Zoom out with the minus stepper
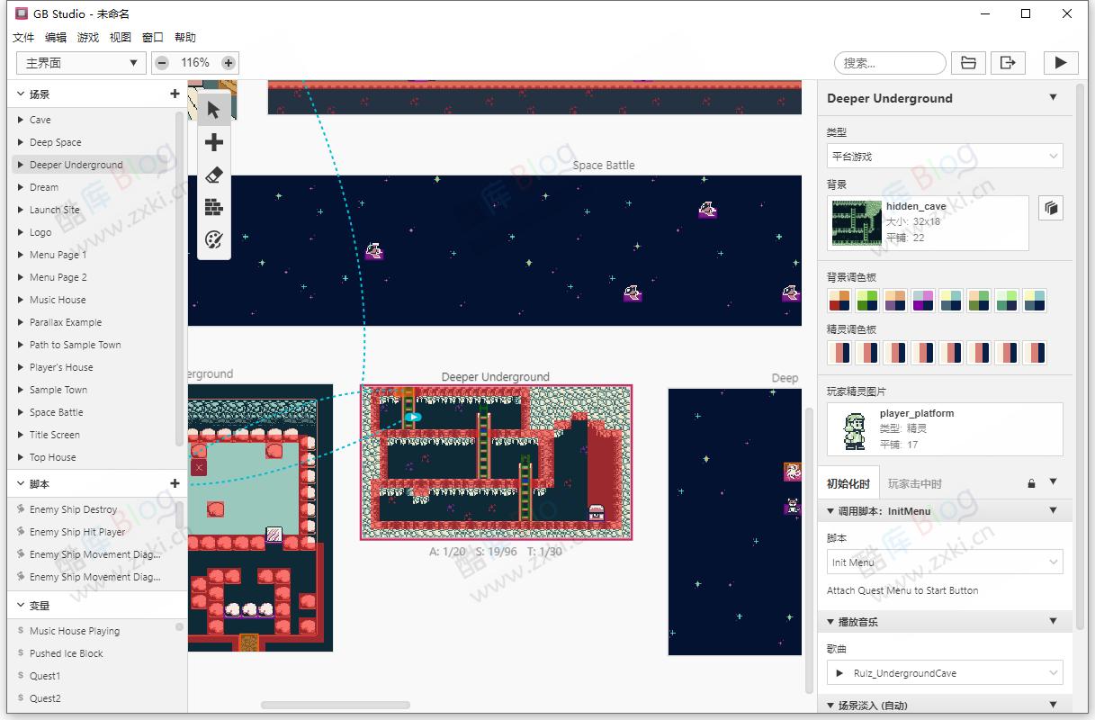1095x720 pixels. pos(162,63)
